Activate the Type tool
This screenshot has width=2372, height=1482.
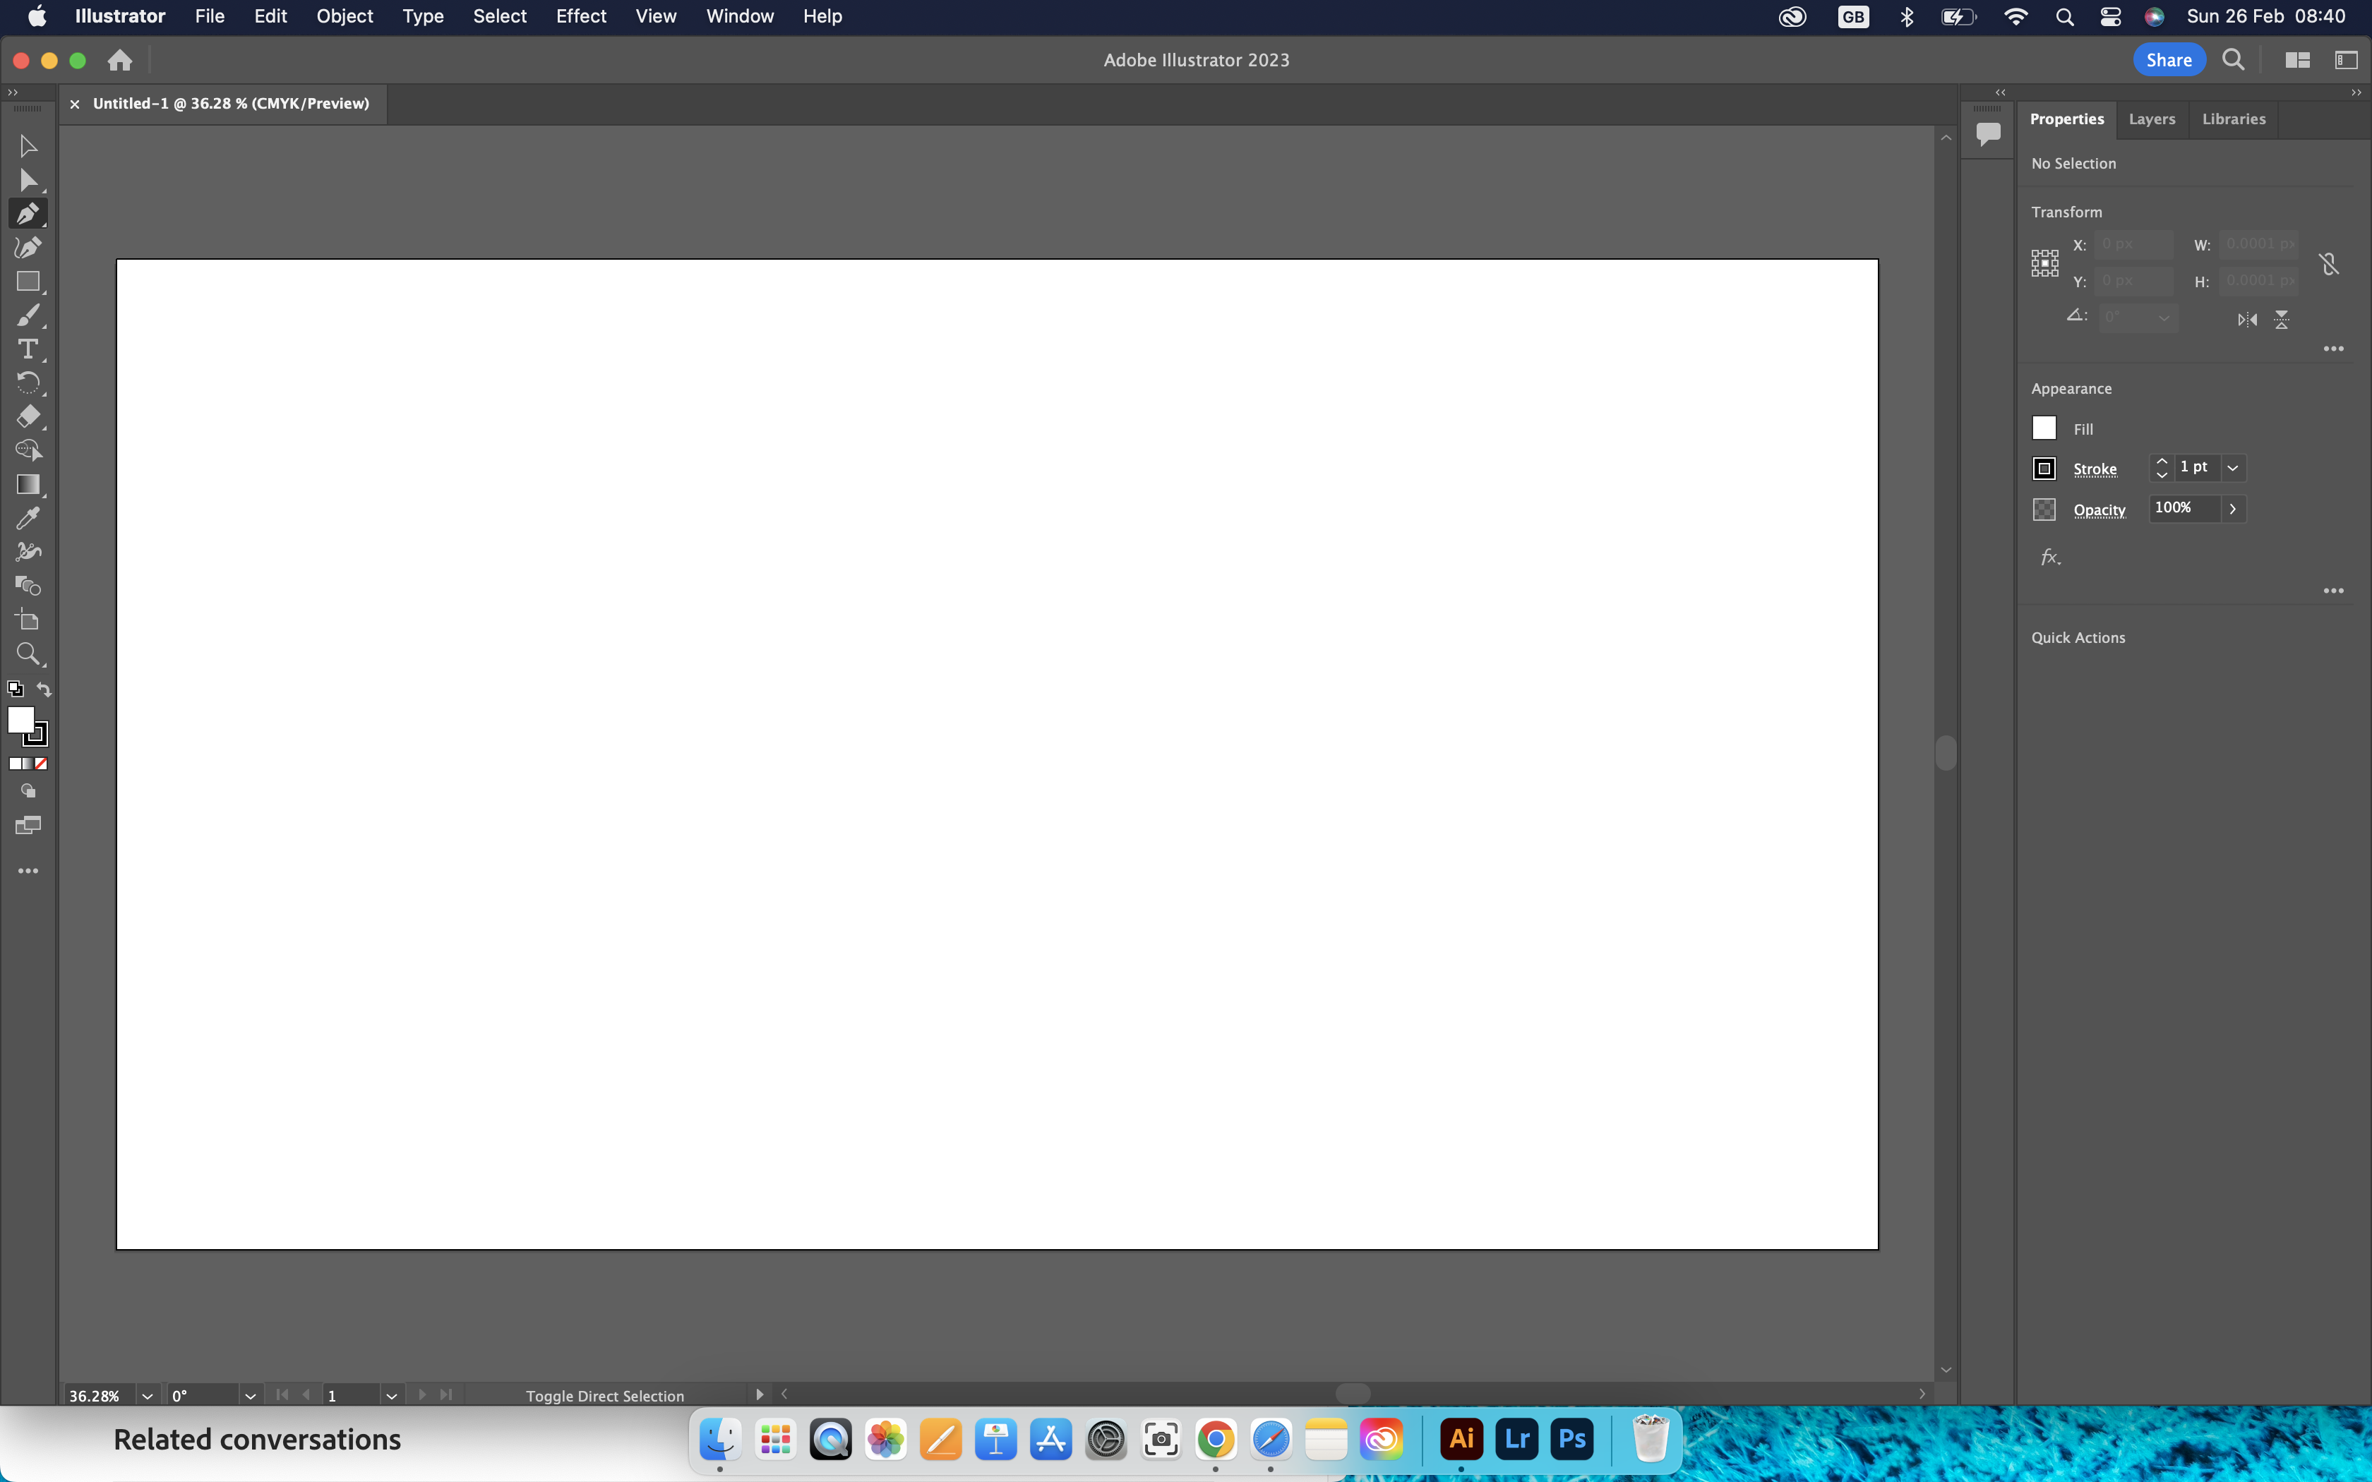coord(28,348)
